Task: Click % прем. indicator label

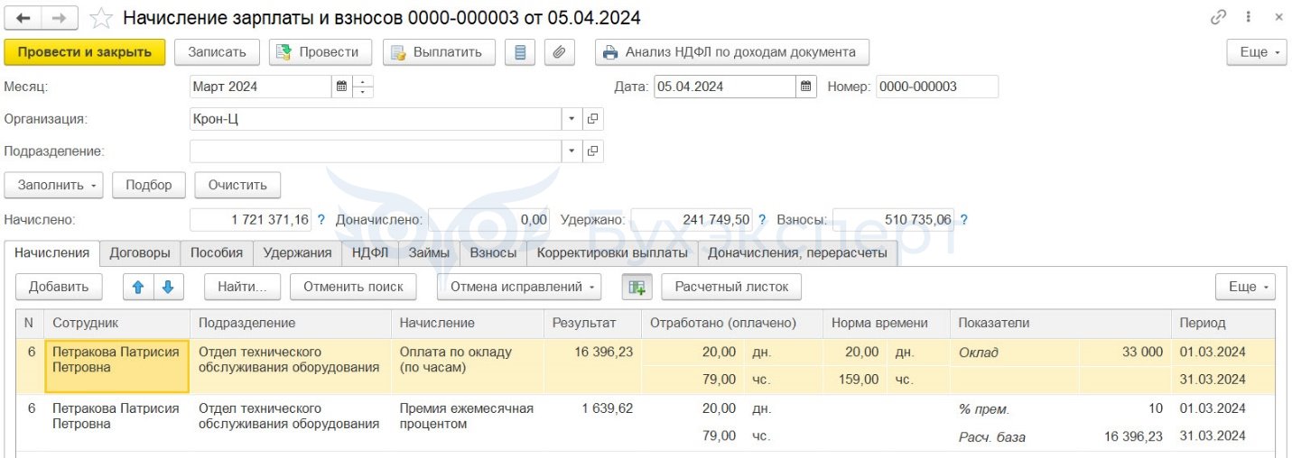Action: pos(984,408)
